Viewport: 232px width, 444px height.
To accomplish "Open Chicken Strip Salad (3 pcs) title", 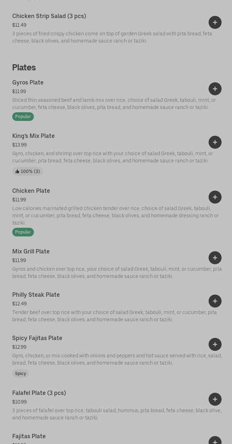I will [49, 16].
